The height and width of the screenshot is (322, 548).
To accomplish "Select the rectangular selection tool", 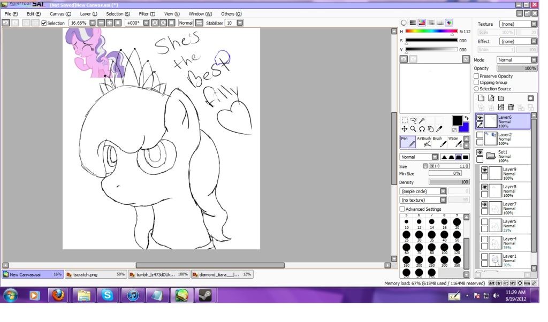I will (x=405, y=120).
